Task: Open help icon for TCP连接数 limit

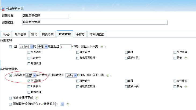Action: pyautogui.click(x=68, y=104)
